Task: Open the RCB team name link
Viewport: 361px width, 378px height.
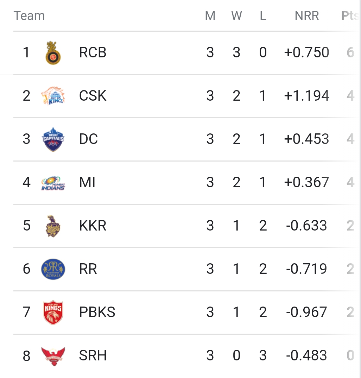Action: tap(93, 53)
